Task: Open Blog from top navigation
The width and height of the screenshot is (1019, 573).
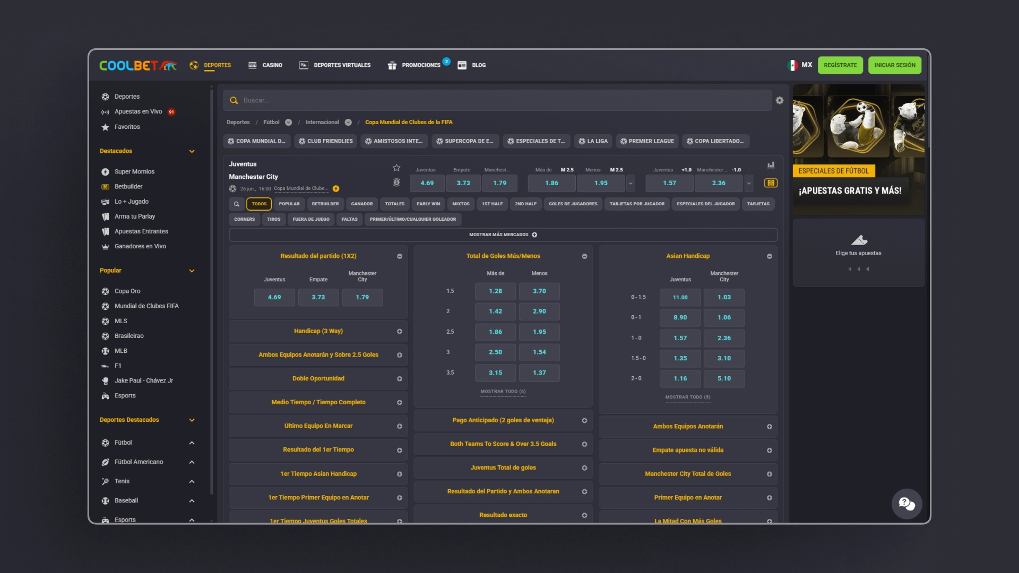Action: 472,65
